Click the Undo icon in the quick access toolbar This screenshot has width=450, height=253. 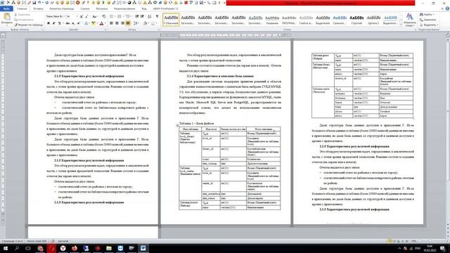(x=39, y=3)
